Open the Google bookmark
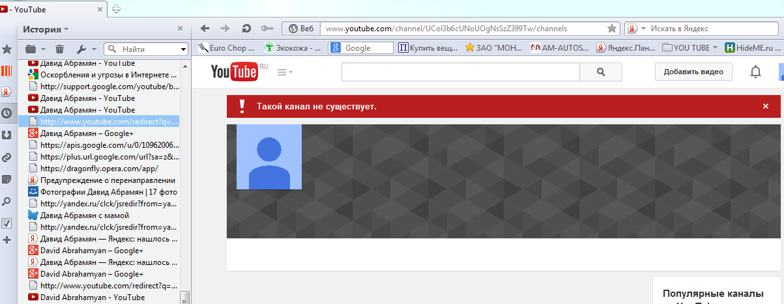Viewport: 784px width, 304px height. [x=360, y=48]
